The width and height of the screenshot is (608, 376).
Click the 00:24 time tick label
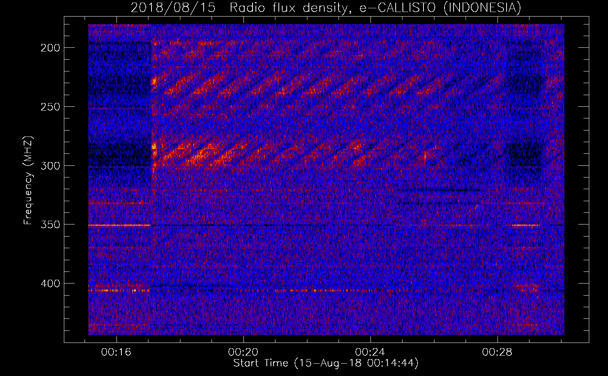370,352
